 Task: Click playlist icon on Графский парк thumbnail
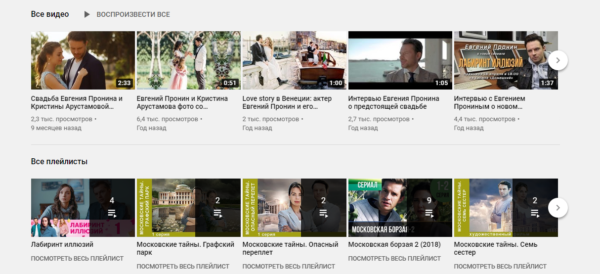218,214
